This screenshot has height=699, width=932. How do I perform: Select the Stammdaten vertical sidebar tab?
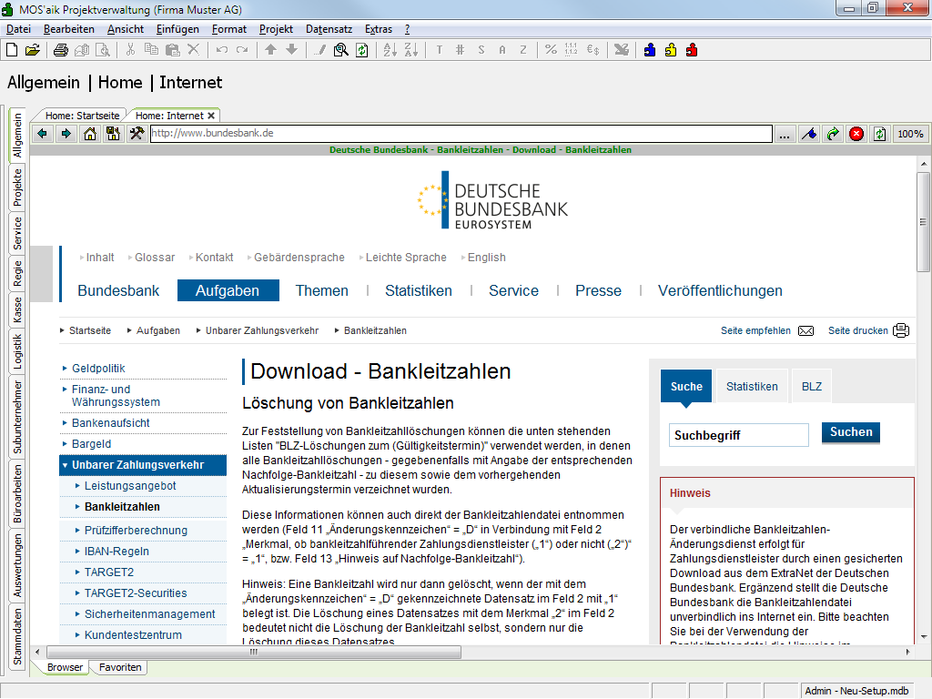(x=17, y=636)
